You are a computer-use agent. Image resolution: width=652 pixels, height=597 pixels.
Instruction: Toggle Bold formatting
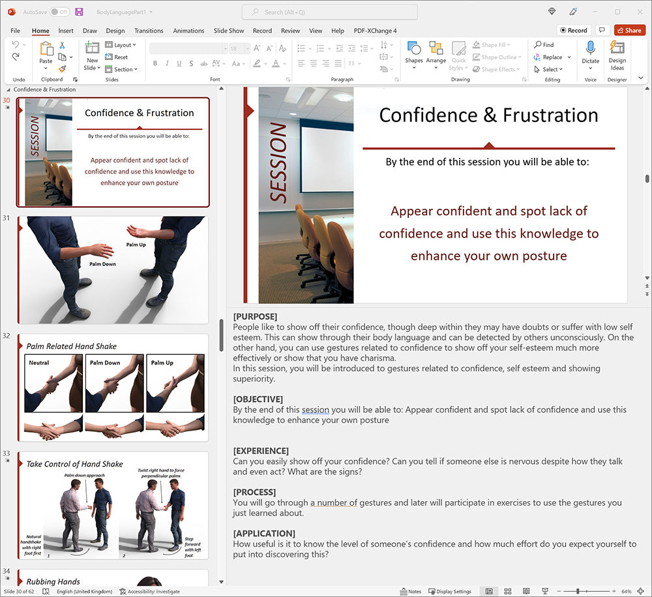tap(155, 63)
